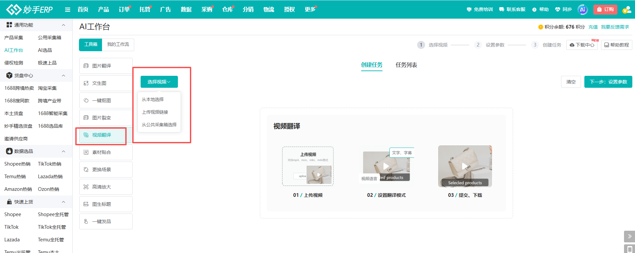
Task: Open AI选品 in the sidebar
Action: coord(45,50)
